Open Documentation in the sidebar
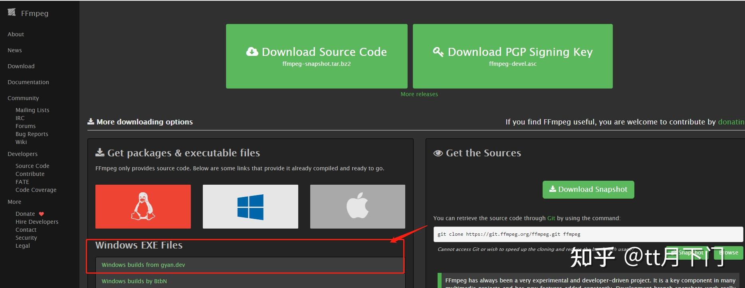745x288 pixels. click(28, 82)
